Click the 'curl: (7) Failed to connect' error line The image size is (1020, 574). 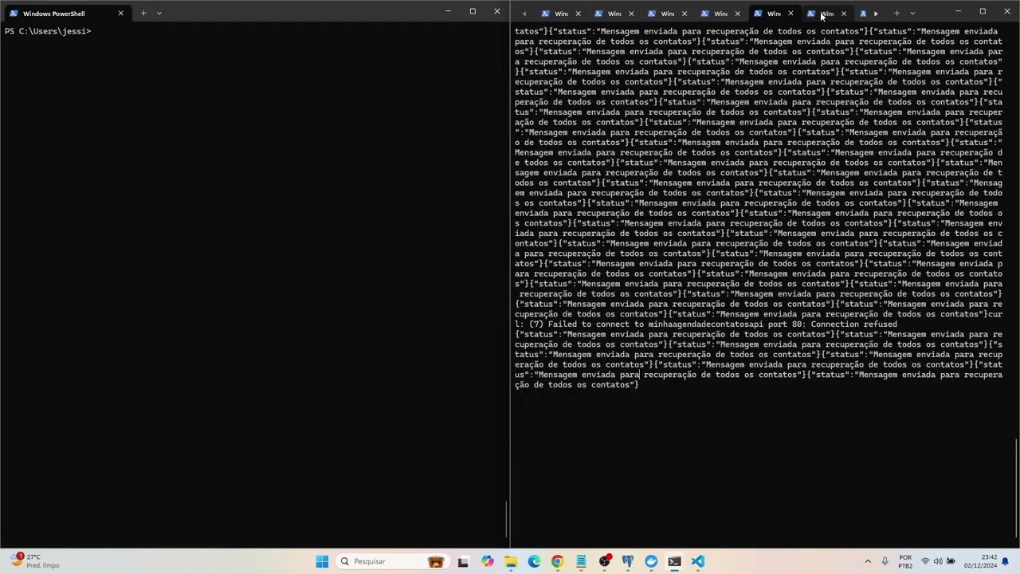[706, 324]
